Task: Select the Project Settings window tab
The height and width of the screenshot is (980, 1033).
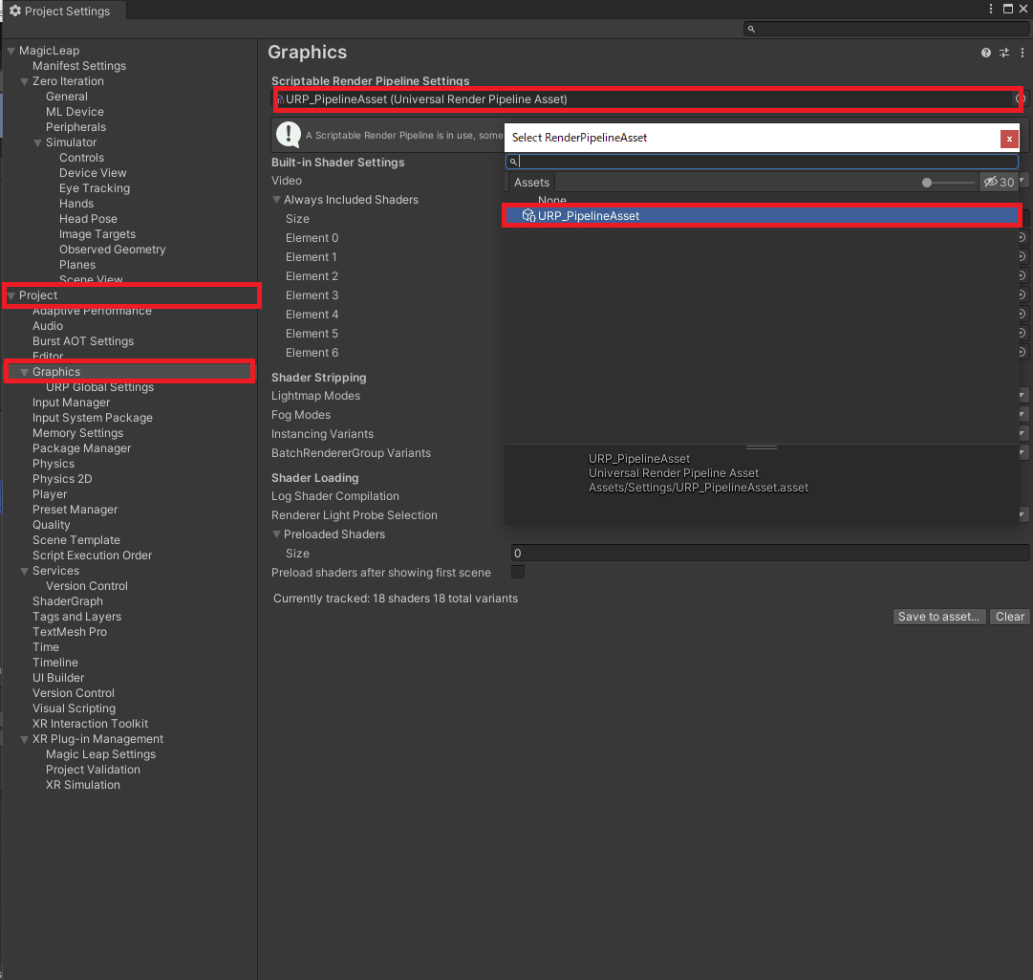Action: pyautogui.click(x=63, y=11)
